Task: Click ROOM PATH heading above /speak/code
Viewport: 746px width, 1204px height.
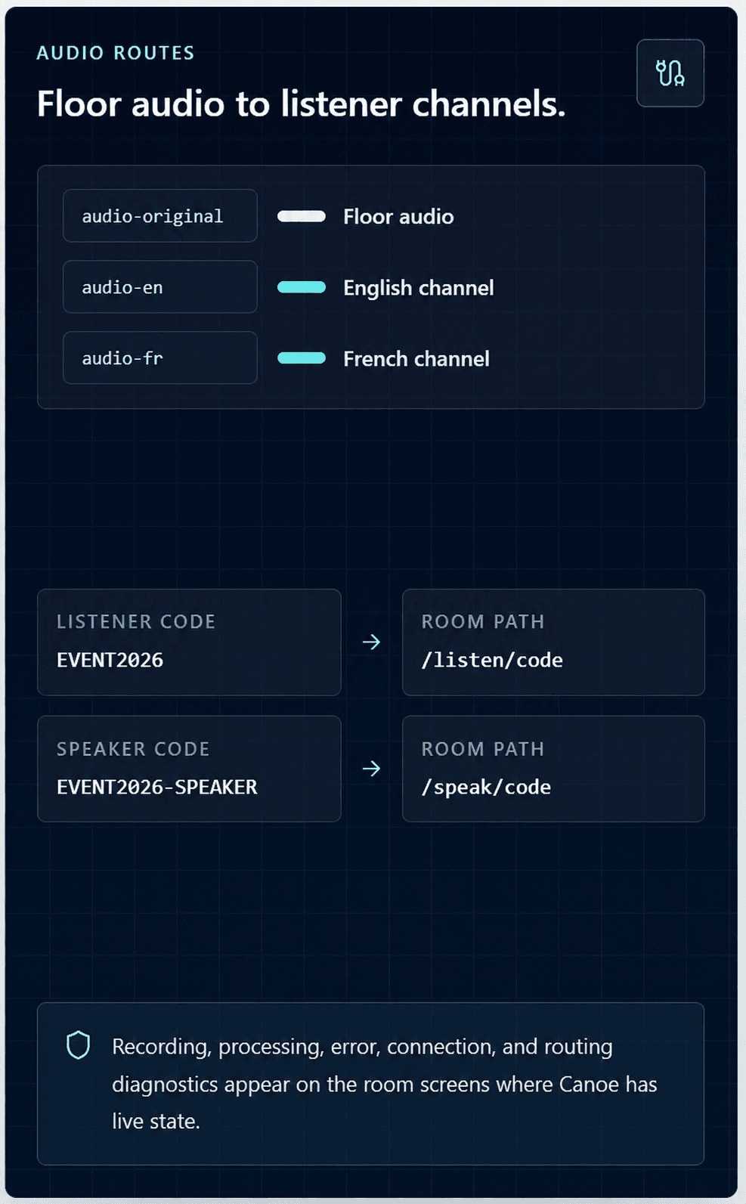Action: click(483, 749)
